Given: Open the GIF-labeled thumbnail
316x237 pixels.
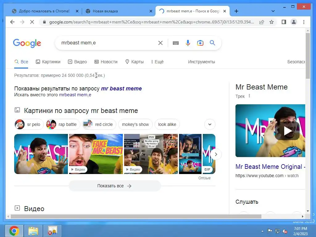Looking at the screenshot, I should point(209,154).
